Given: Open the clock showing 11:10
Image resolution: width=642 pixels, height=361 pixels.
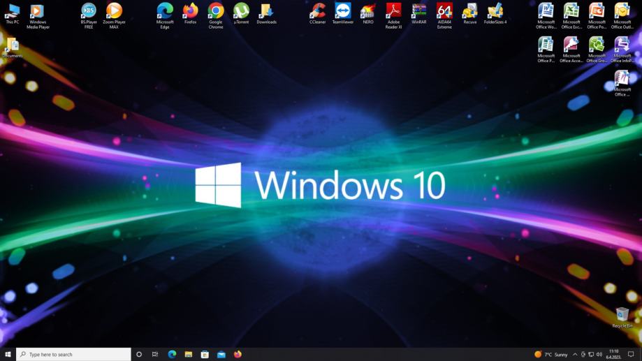Looking at the screenshot, I should [613, 355].
